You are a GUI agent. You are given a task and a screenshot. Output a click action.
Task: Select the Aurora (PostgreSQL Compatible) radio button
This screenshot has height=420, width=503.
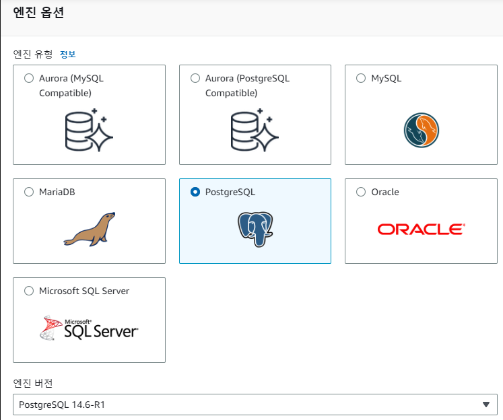point(195,78)
